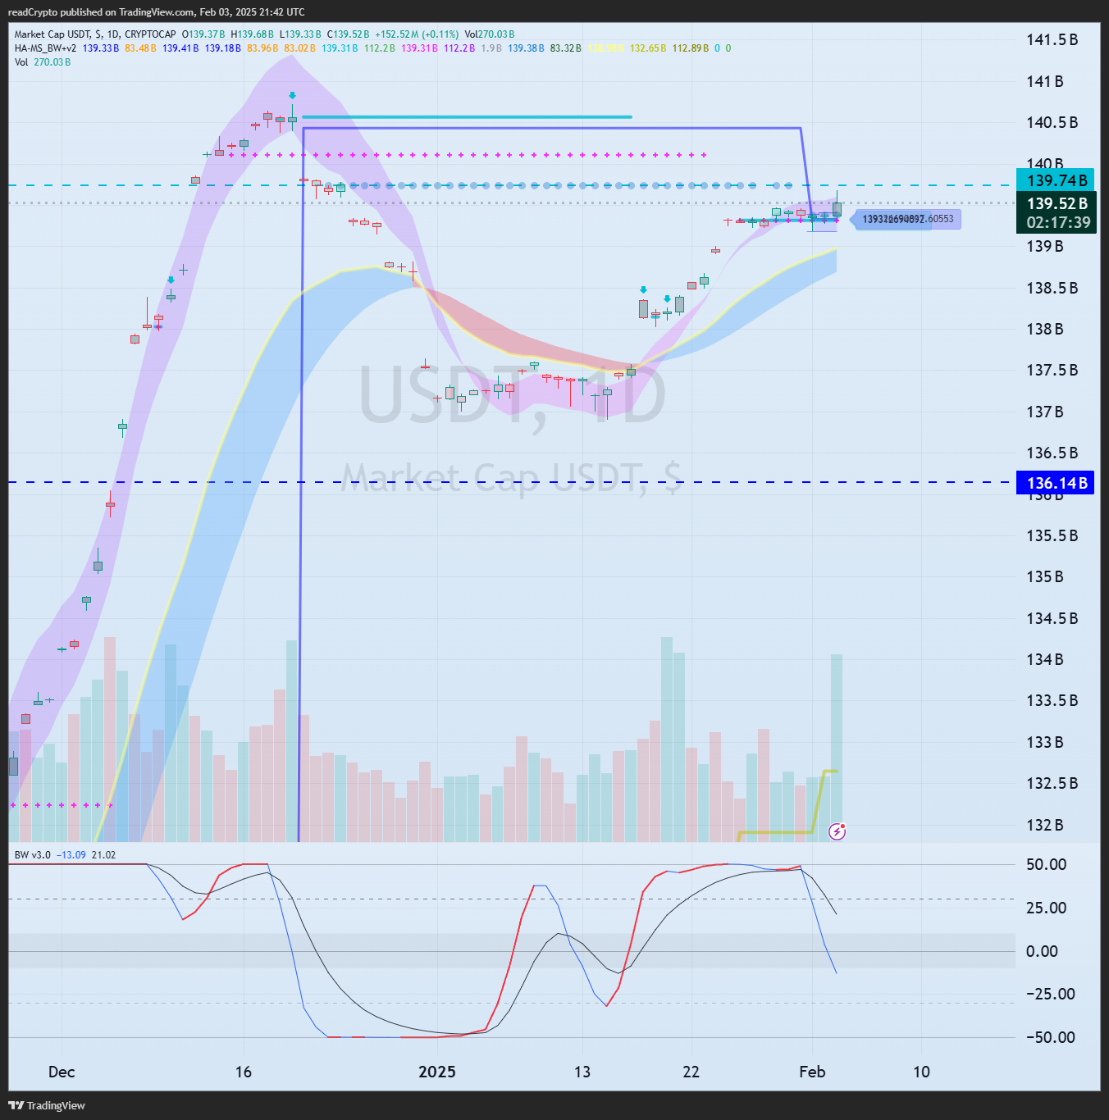Click the Vol indicator legend label
Viewport: 1109px width, 1120px height.
tap(21, 62)
